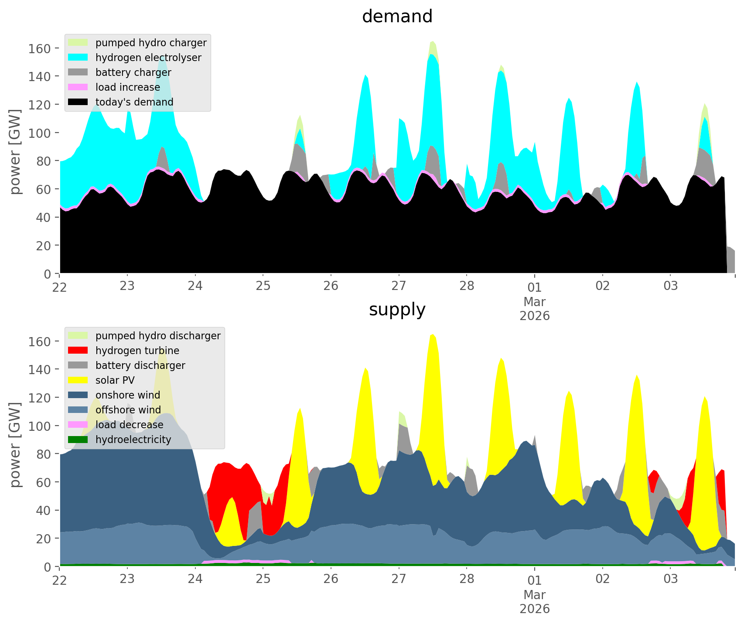Click the pink load increase legend swatch
This screenshot has width=744, height=624.
coord(78,87)
